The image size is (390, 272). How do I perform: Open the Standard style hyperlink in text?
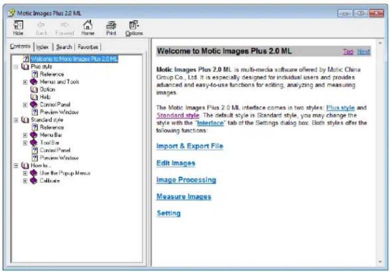point(178,116)
